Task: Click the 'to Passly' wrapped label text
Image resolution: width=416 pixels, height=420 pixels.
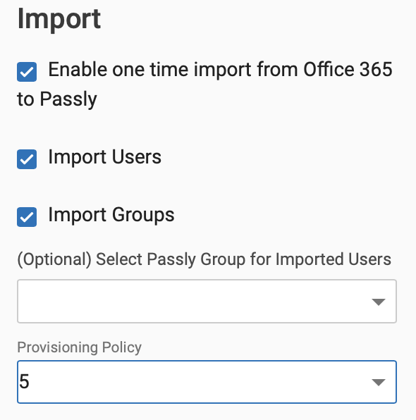Action: pos(57,99)
